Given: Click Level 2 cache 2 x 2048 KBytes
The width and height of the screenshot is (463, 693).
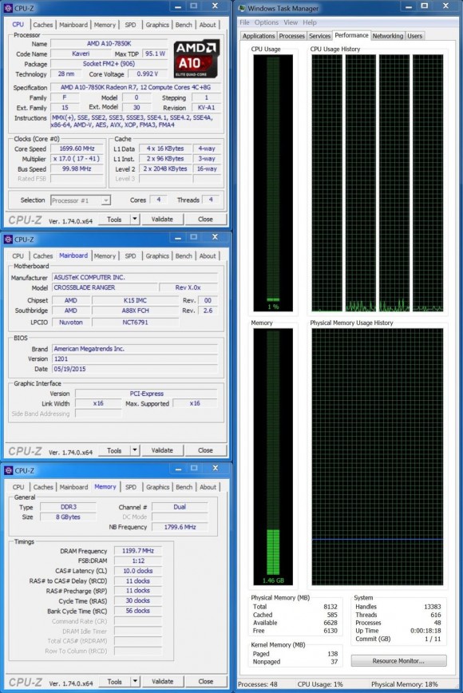Looking at the screenshot, I should (165, 168).
